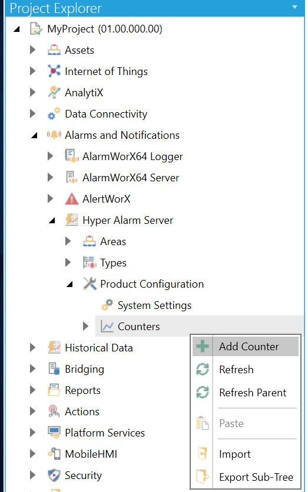Click the Alarms and Notifications bell icon

click(54, 135)
